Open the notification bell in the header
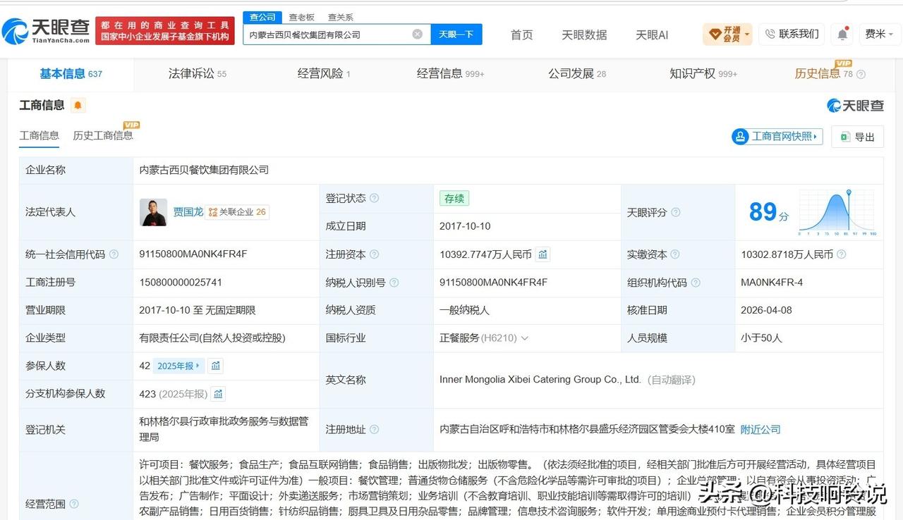Image resolution: width=903 pixels, height=520 pixels. 842,34
